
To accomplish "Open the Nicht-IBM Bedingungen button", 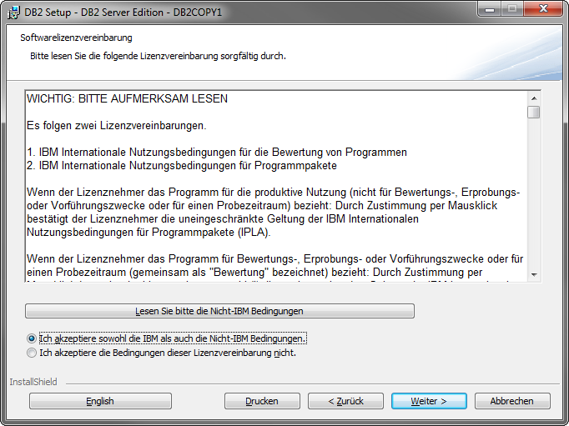I will [219, 311].
